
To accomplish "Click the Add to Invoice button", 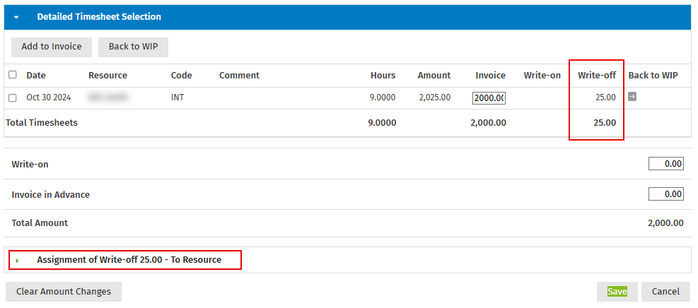I will 52,47.
